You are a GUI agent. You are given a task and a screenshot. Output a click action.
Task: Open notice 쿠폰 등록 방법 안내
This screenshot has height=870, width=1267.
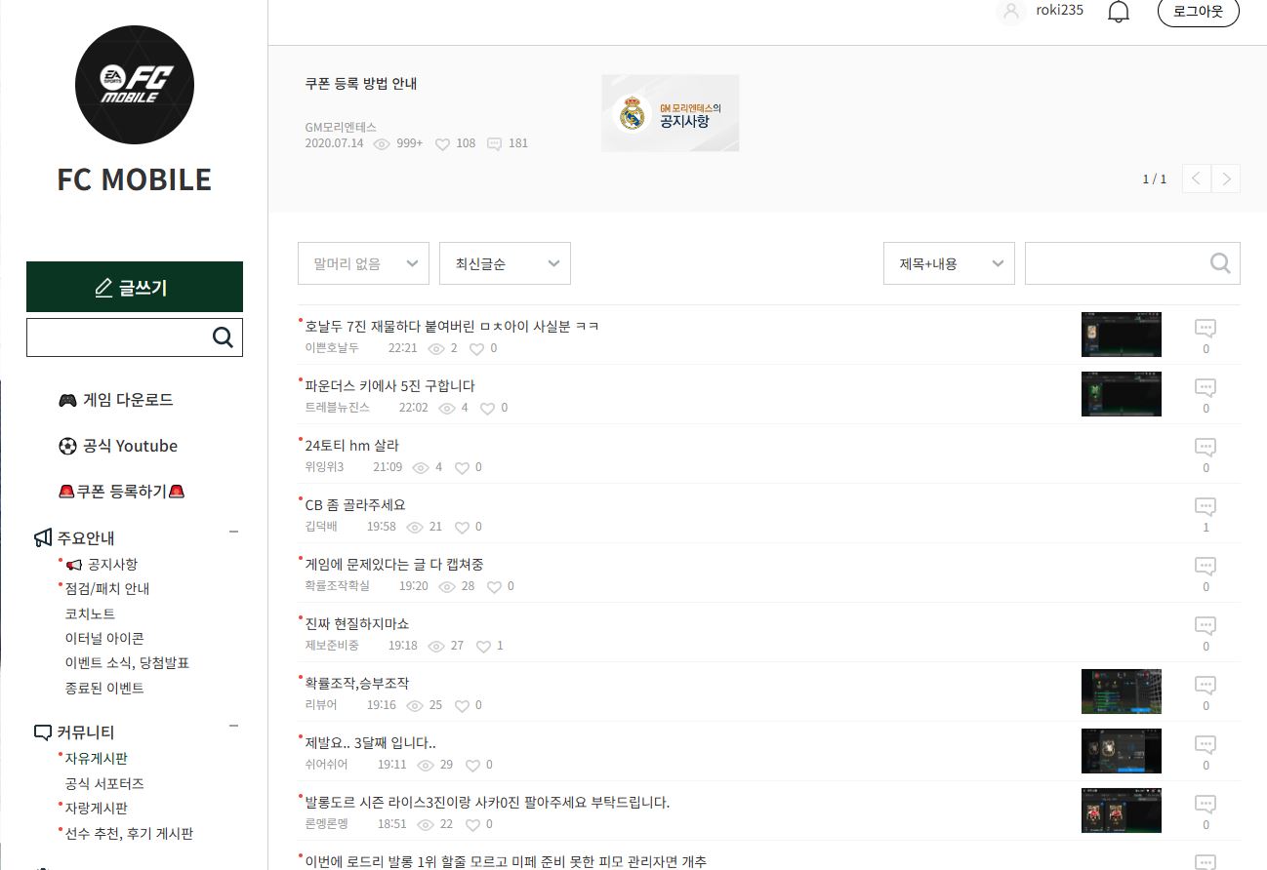click(361, 83)
